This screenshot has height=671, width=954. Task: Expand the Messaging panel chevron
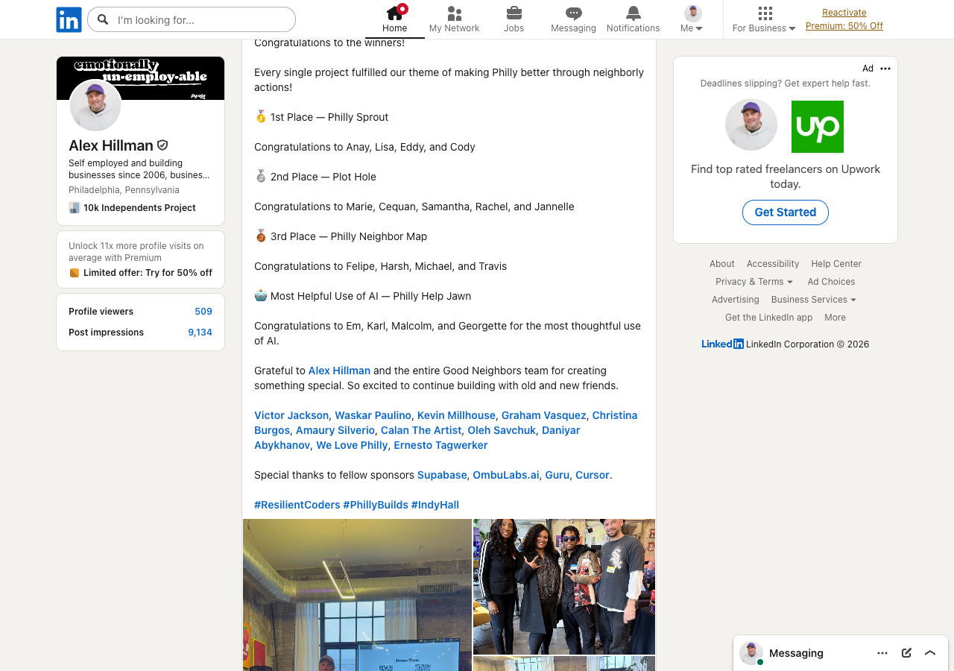pyautogui.click(x=930, y=653)
